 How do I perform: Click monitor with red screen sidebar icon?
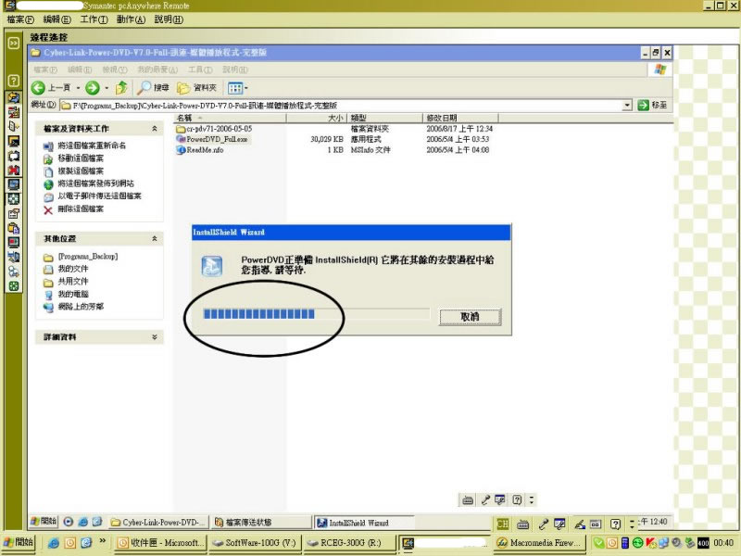[x=14, y=242]
